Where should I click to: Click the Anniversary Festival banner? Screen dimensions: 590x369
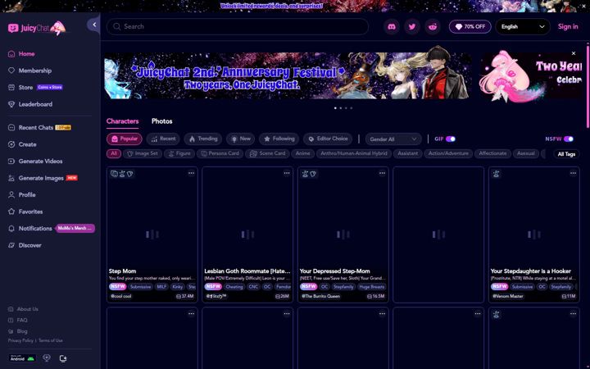click(x=288, y=75)
